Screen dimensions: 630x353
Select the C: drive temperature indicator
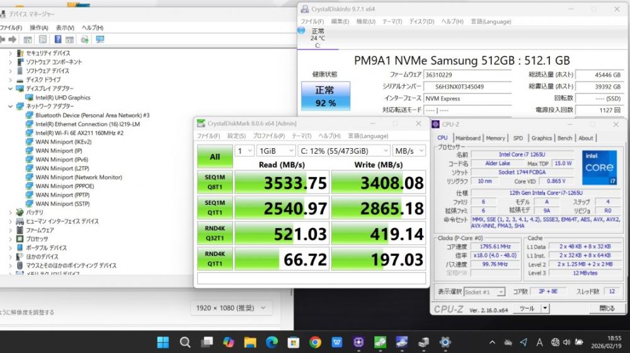tap(318, 37)
